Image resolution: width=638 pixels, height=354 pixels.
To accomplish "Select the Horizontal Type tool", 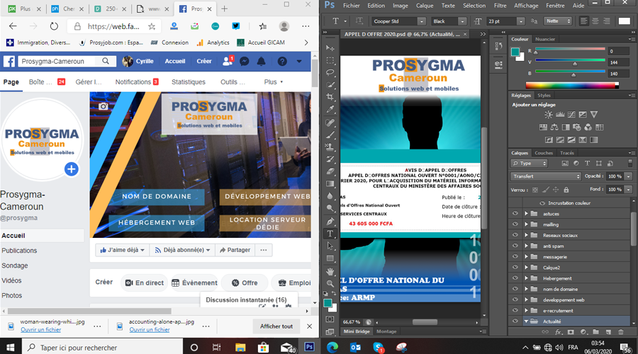I will tap(330, 234).
